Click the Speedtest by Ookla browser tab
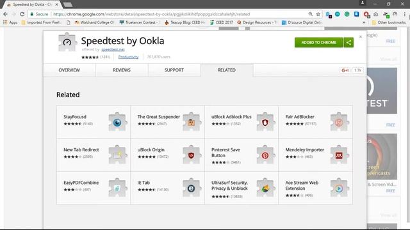This screenshot has width=410, height=230. coord(33,4)
